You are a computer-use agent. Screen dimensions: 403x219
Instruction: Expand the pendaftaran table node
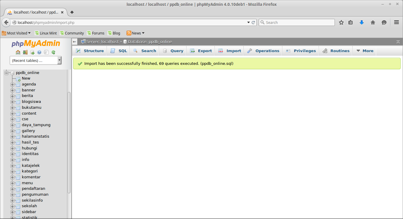[x=12, y=189]
